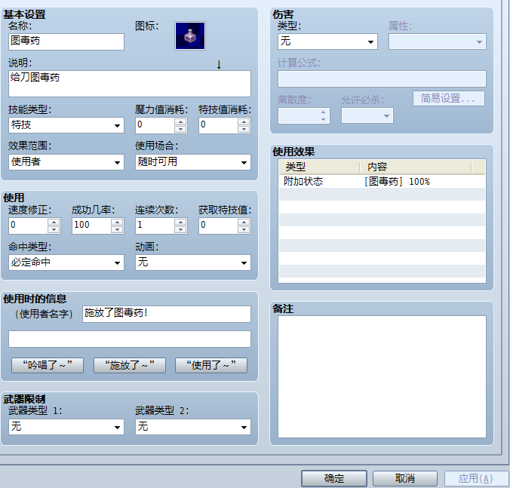This screenshot has height=488, width=510.
Task: Increase 获取特技值 value
Action: tap(244, 222)
